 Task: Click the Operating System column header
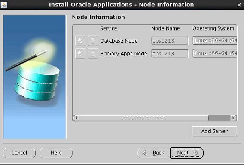[213, 28]
